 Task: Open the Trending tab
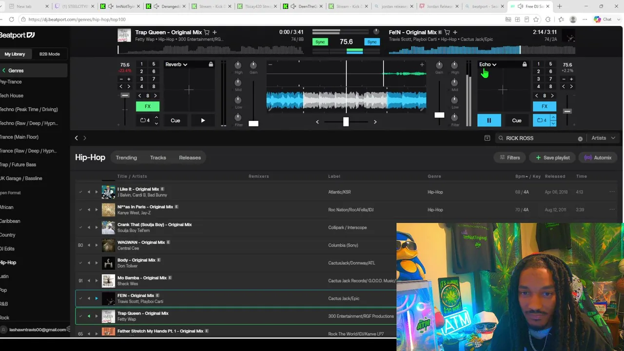click(x=126, y=157)
